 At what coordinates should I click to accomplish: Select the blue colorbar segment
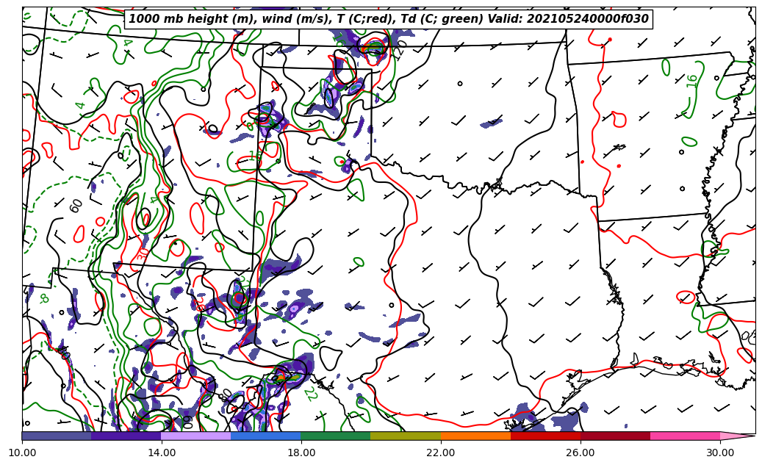(x=266, y=436)
